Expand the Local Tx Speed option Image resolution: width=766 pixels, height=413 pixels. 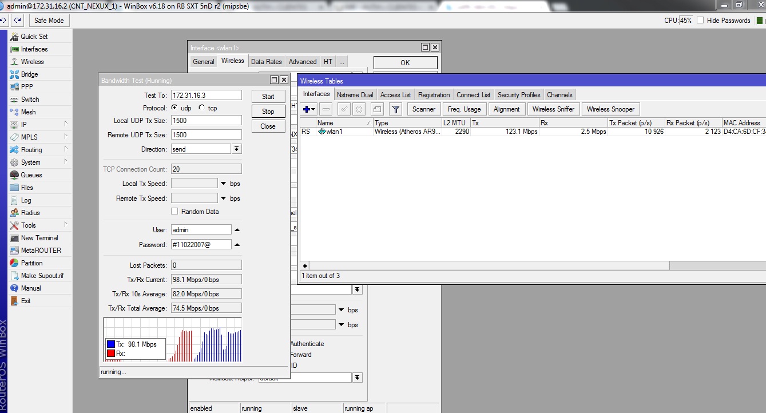pyautogui.click(x=223, y=184)
